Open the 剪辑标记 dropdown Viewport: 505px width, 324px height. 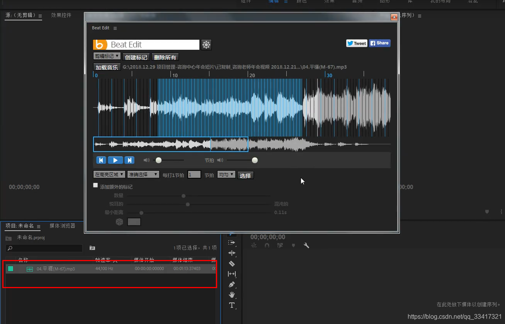point(107,56)
